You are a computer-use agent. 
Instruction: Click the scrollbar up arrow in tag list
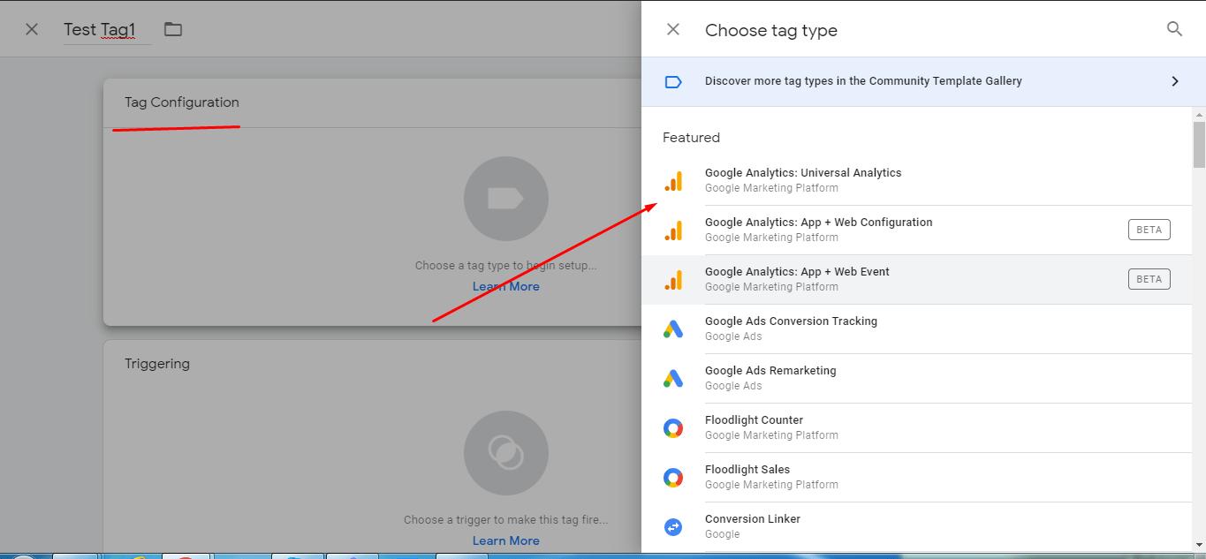click(1199, 114)
